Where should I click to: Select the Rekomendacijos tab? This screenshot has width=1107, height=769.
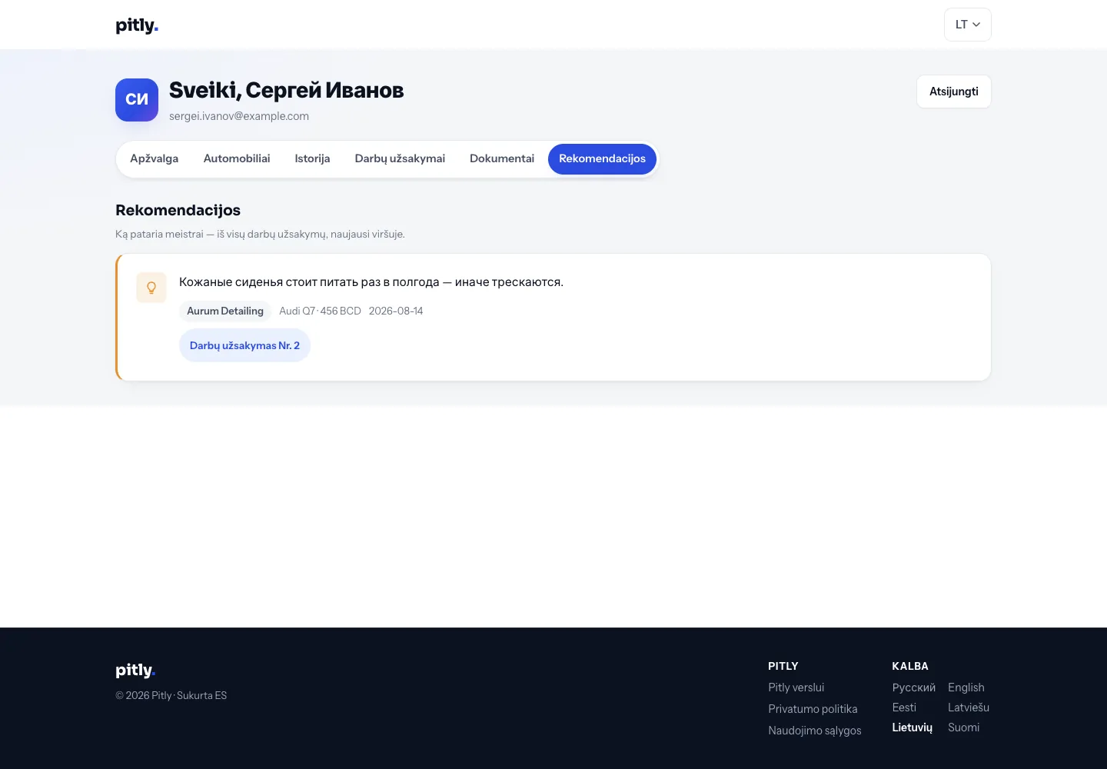602,158
